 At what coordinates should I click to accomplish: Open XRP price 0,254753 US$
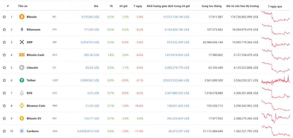(90, 42)
